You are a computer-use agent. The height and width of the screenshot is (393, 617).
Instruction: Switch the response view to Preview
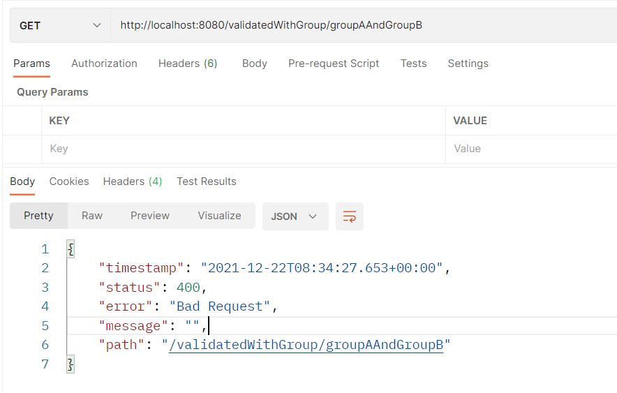click(x=150, y=216)
